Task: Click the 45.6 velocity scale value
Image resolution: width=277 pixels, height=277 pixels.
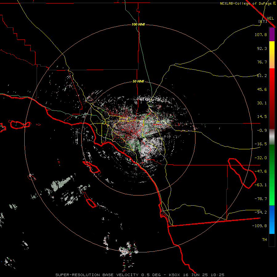Action: click(262, 89)
